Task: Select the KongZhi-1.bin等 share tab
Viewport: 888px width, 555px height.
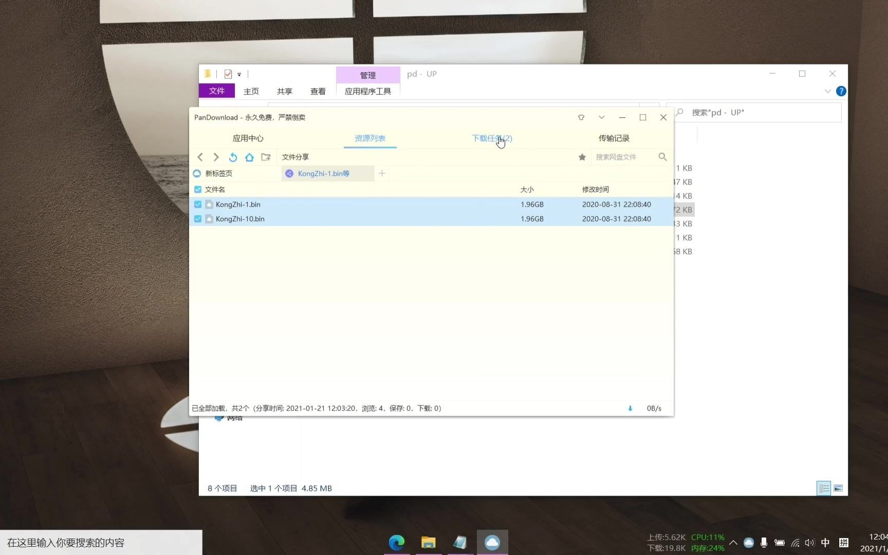Action: [328, 174]
